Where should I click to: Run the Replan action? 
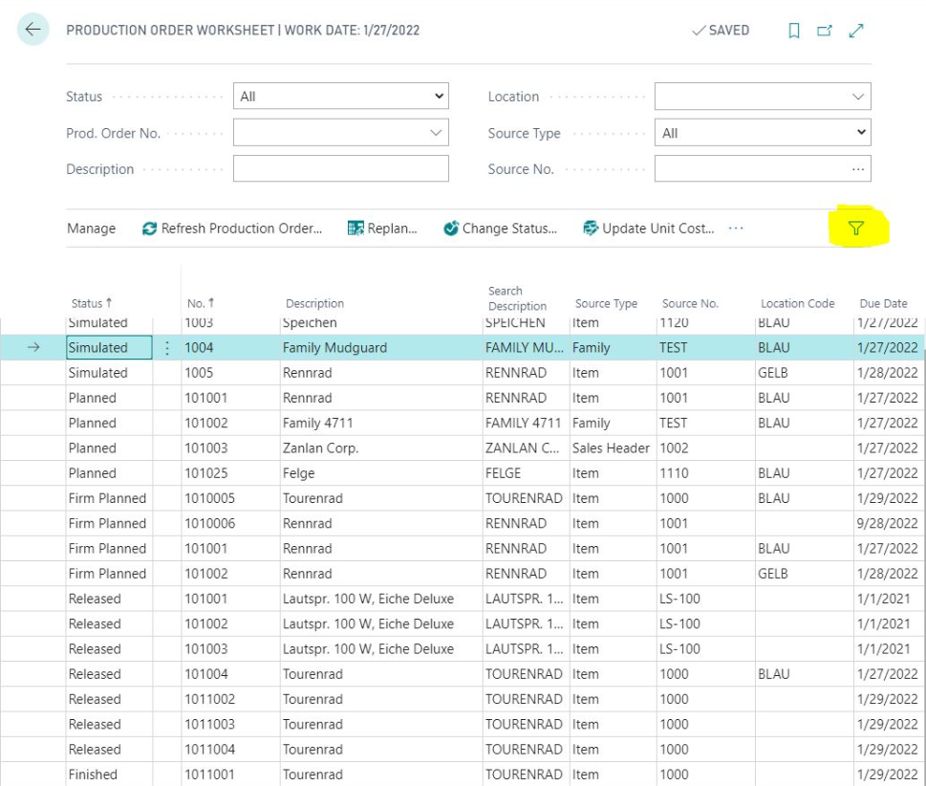point(382,229)
